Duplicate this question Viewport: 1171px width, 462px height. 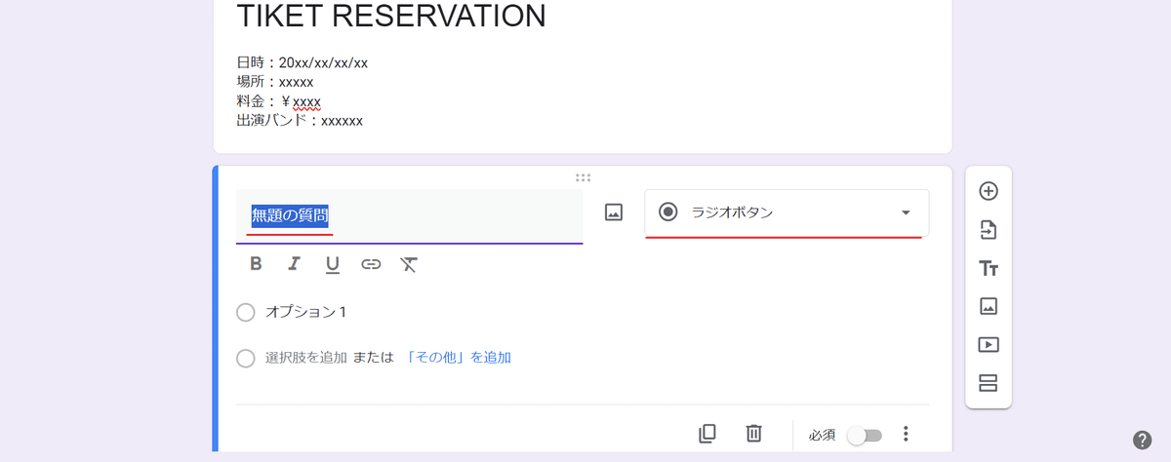pyautogui.click(x=707, y=434)
